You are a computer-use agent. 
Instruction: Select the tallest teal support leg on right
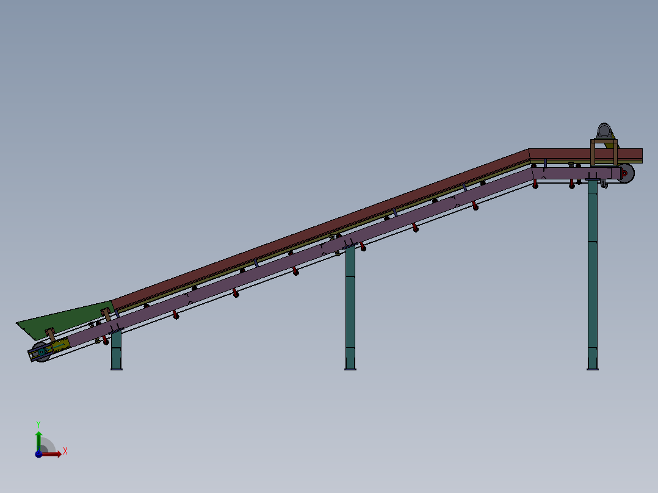click(x=592, y=275)
